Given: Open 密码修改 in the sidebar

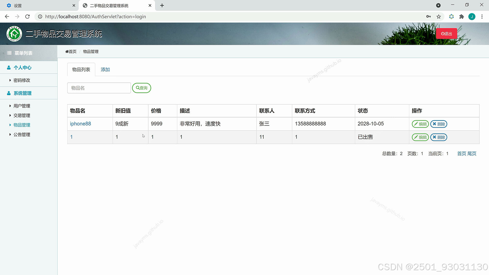Looking at the screenshot, I should click(x=22, y=80).
